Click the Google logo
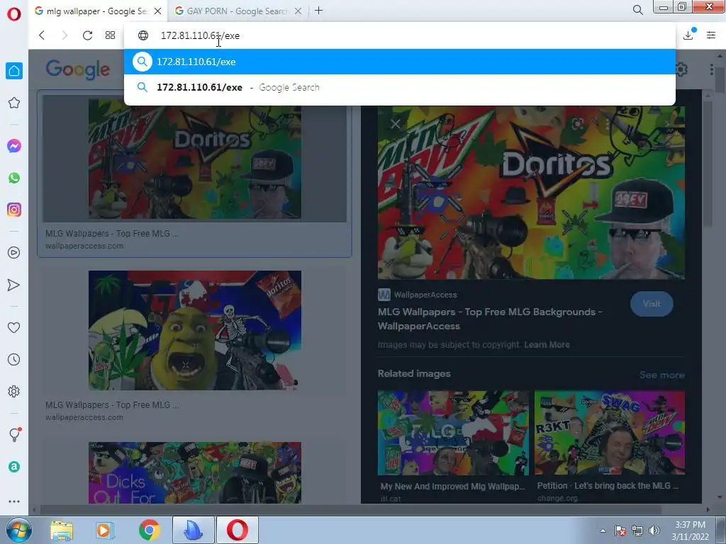This screenshot has width=726, height=544. point(78,70)
